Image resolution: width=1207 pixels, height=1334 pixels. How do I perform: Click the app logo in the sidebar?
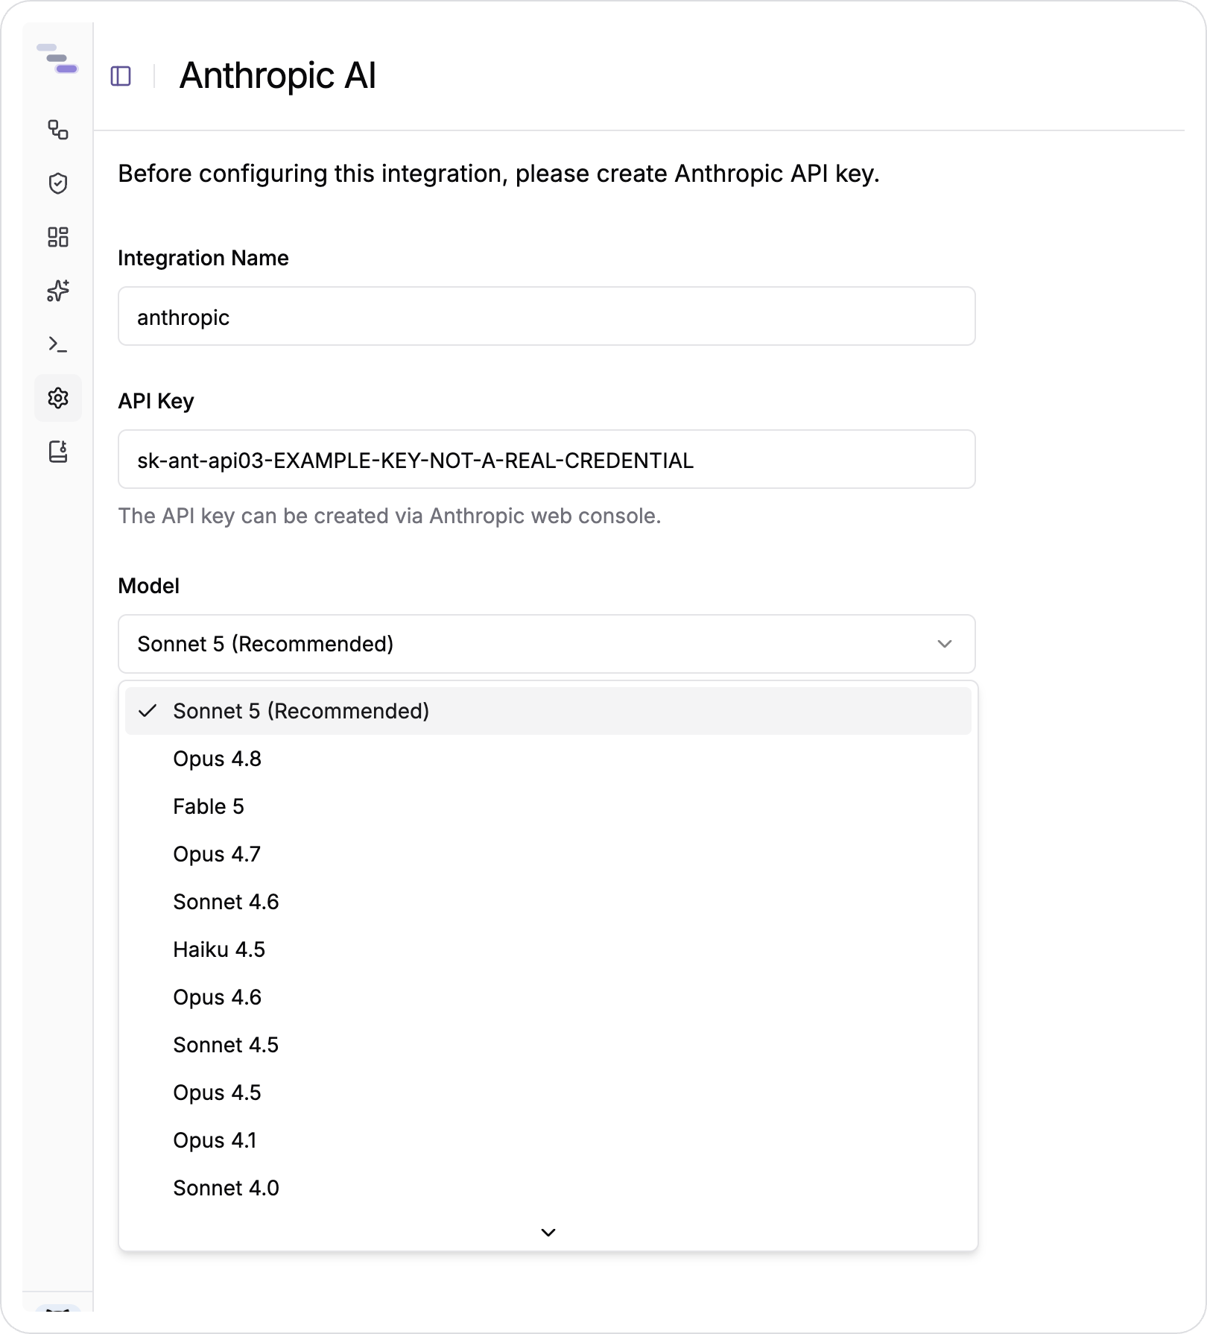point(57,59)
